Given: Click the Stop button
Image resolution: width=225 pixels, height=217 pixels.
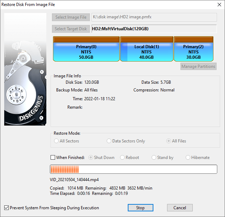Looking at the screenshot, I should click(140, 208).
